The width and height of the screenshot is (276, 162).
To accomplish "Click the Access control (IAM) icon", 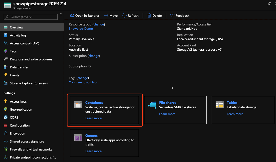I will click(x=6, y=43).
